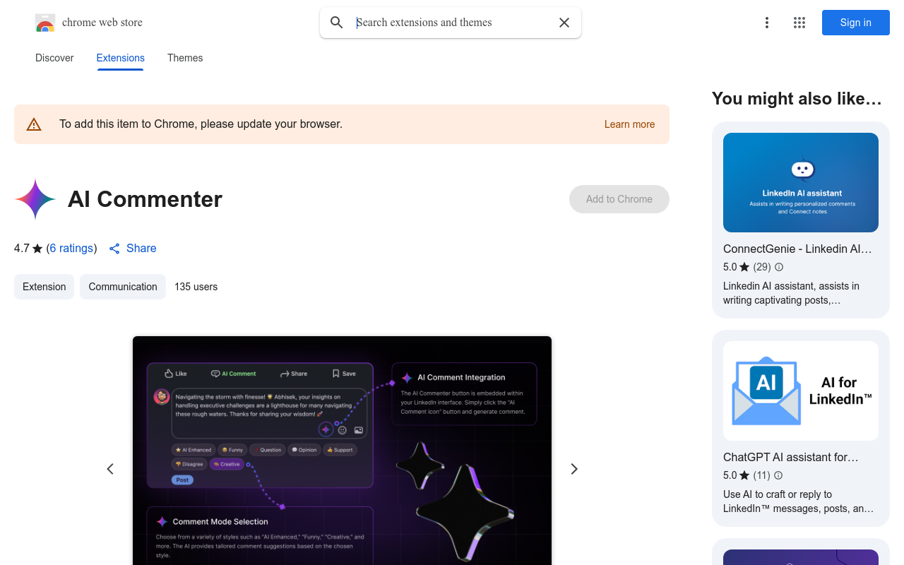The height and width of the screenshot is (565, 904).
Task: Open the AI for LinkedIn thumbnail
Action: (x=801, y=391)
